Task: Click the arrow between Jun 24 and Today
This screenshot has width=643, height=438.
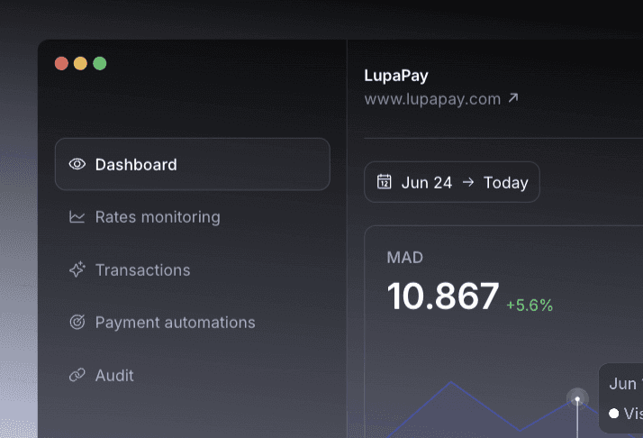Action: coord(468,182)
